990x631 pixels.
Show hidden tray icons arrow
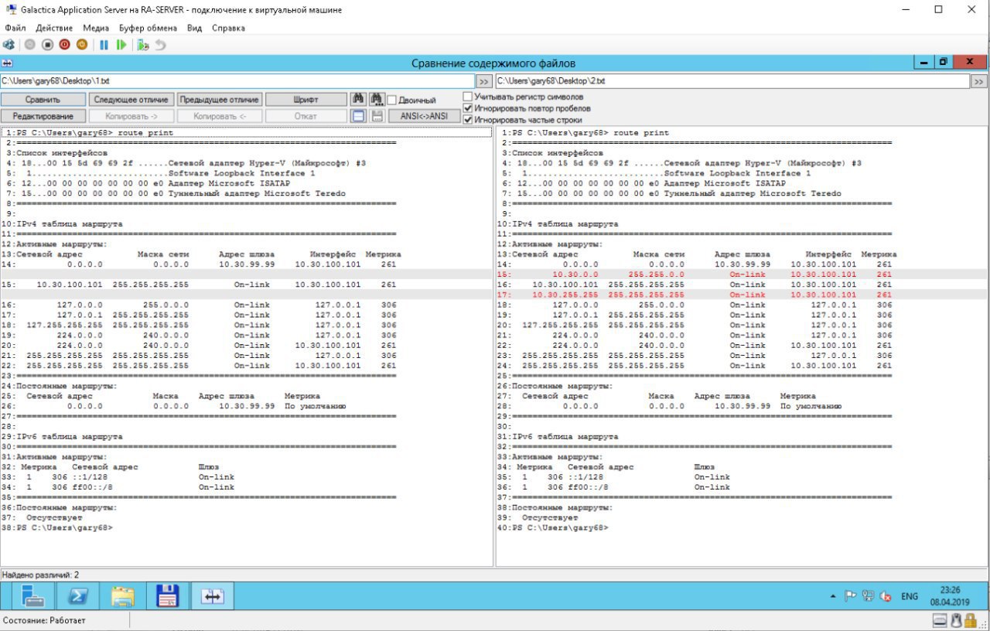833,596
